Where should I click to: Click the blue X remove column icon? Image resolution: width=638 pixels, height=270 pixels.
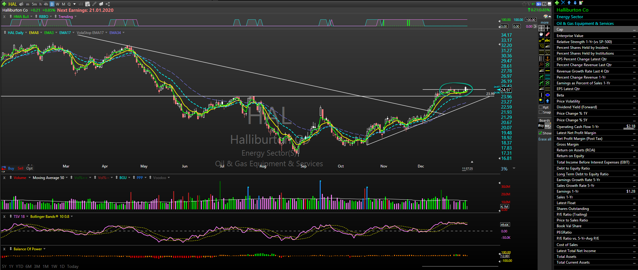coord(563,3)
